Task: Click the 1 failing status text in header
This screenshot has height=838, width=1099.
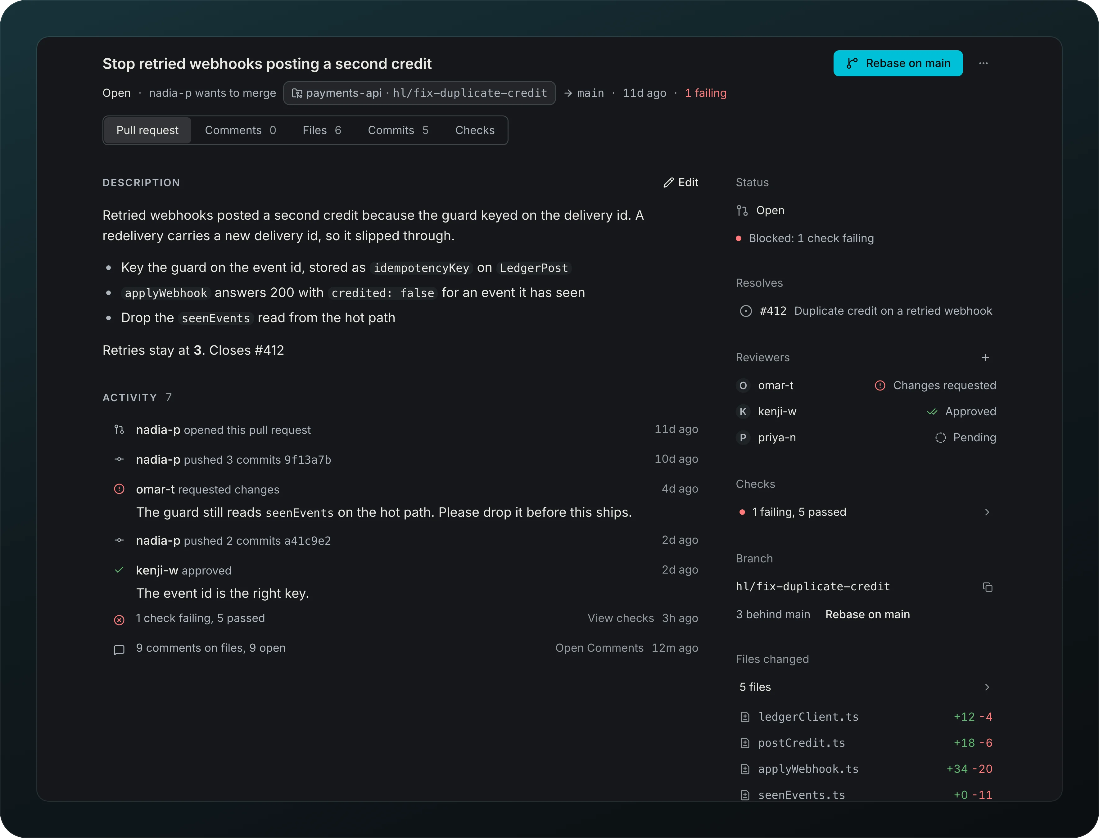Action: [x=705, y=93]
